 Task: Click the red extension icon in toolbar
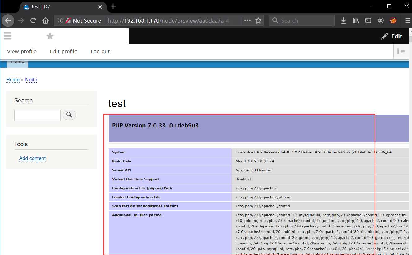point(393,21)
